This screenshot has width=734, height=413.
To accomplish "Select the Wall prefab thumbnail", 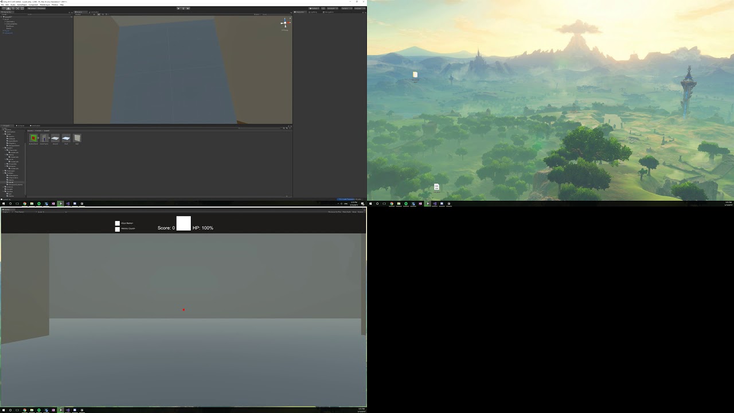I will click(77, 138).
